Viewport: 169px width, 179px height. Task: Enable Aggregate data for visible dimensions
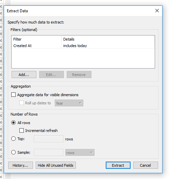14,95
